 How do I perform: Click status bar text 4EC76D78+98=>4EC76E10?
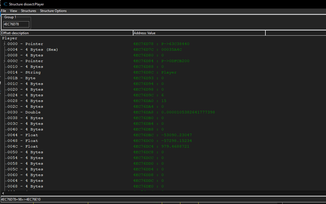tap(21, 199)
